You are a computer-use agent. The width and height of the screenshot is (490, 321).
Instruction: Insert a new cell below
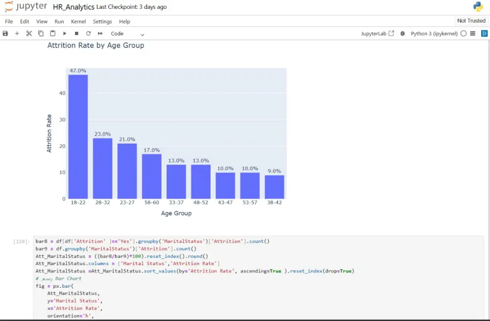[x=17, y=33]
